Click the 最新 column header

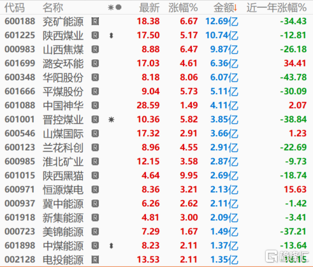tap(149, 8)
